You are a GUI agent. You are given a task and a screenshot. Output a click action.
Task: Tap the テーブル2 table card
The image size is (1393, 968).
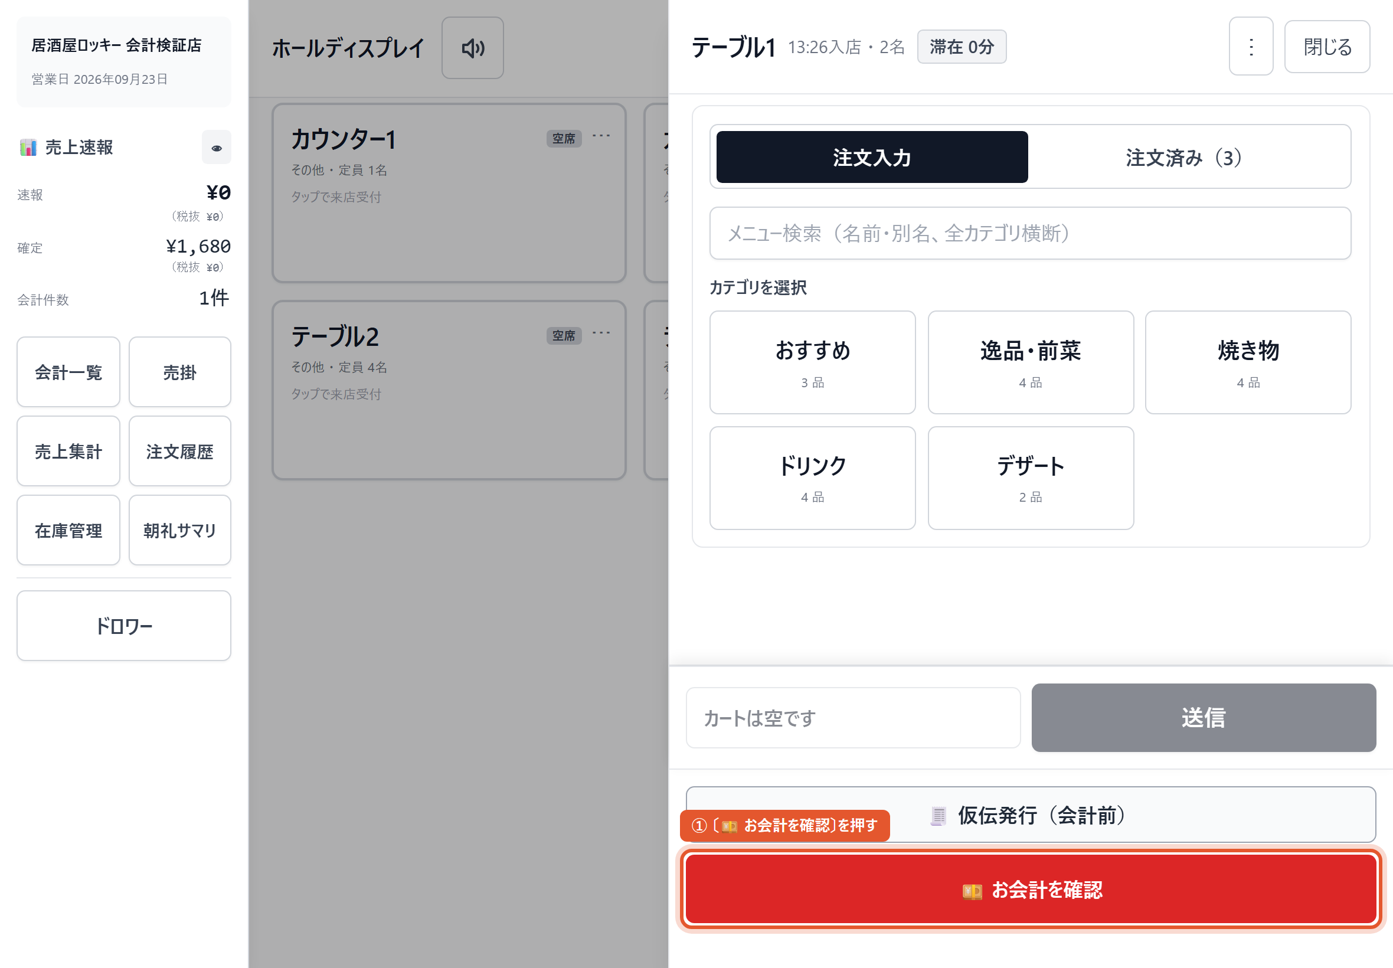pos(449,390)
